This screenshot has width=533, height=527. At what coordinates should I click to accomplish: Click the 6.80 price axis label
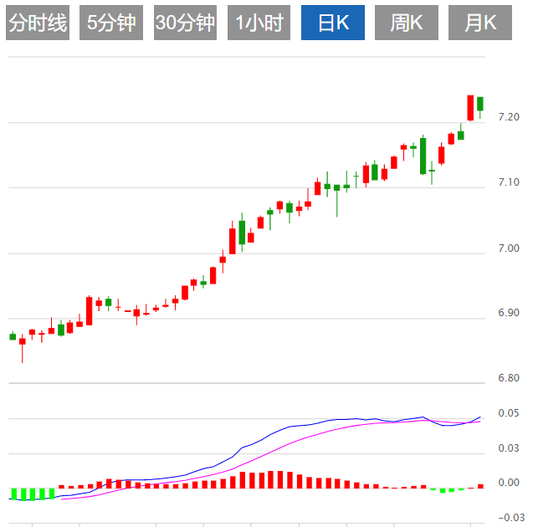(x=509, y=378)
